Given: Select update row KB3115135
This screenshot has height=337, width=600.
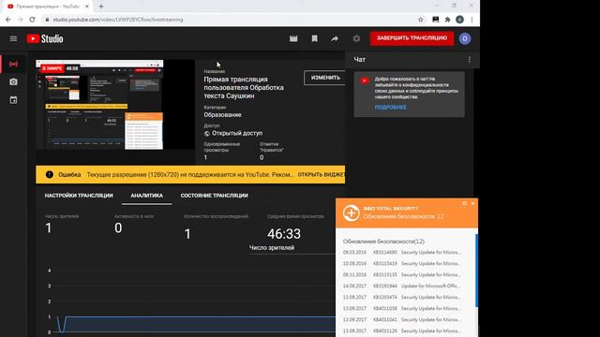Looking at the screenshot, I should [x=402, y=274].
